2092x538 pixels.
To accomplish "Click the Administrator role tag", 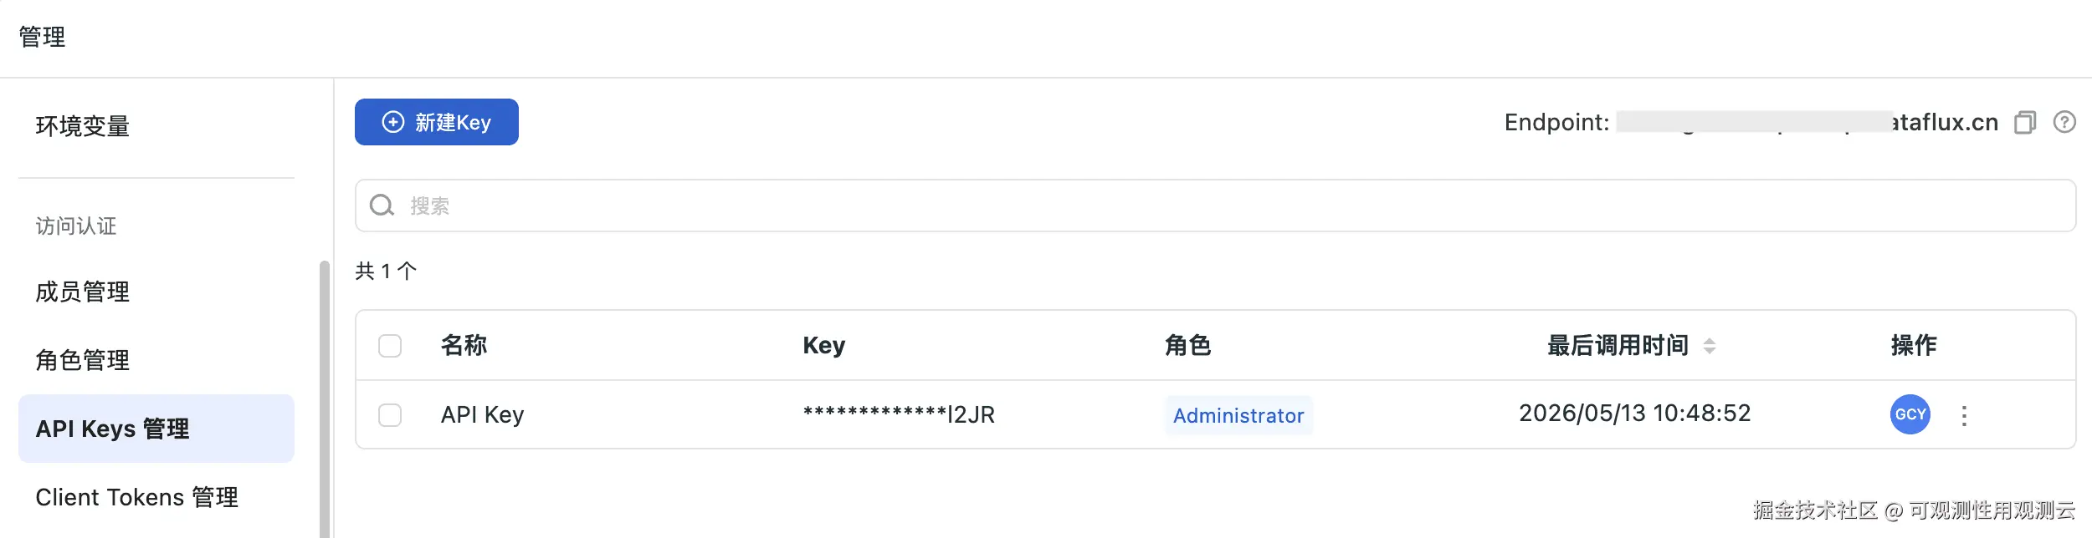I will (1238, 415).
